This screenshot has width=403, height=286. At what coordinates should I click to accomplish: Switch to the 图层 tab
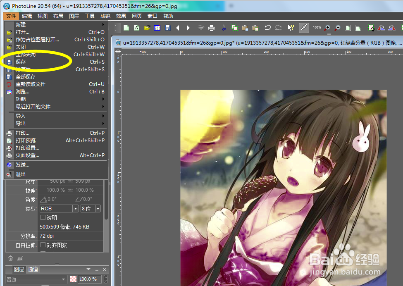pyautogui.click(x=19, y=269)
